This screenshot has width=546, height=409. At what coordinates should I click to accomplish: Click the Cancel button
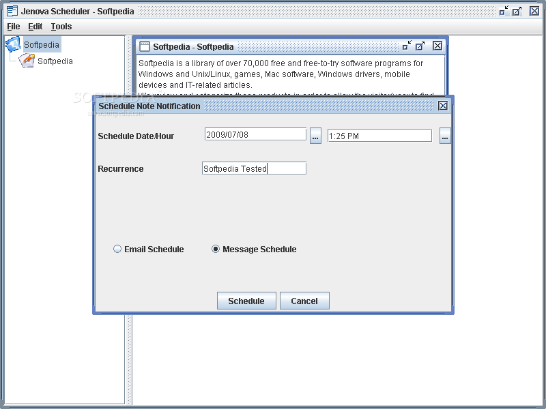pyautogui.click(x=304, y=301)
